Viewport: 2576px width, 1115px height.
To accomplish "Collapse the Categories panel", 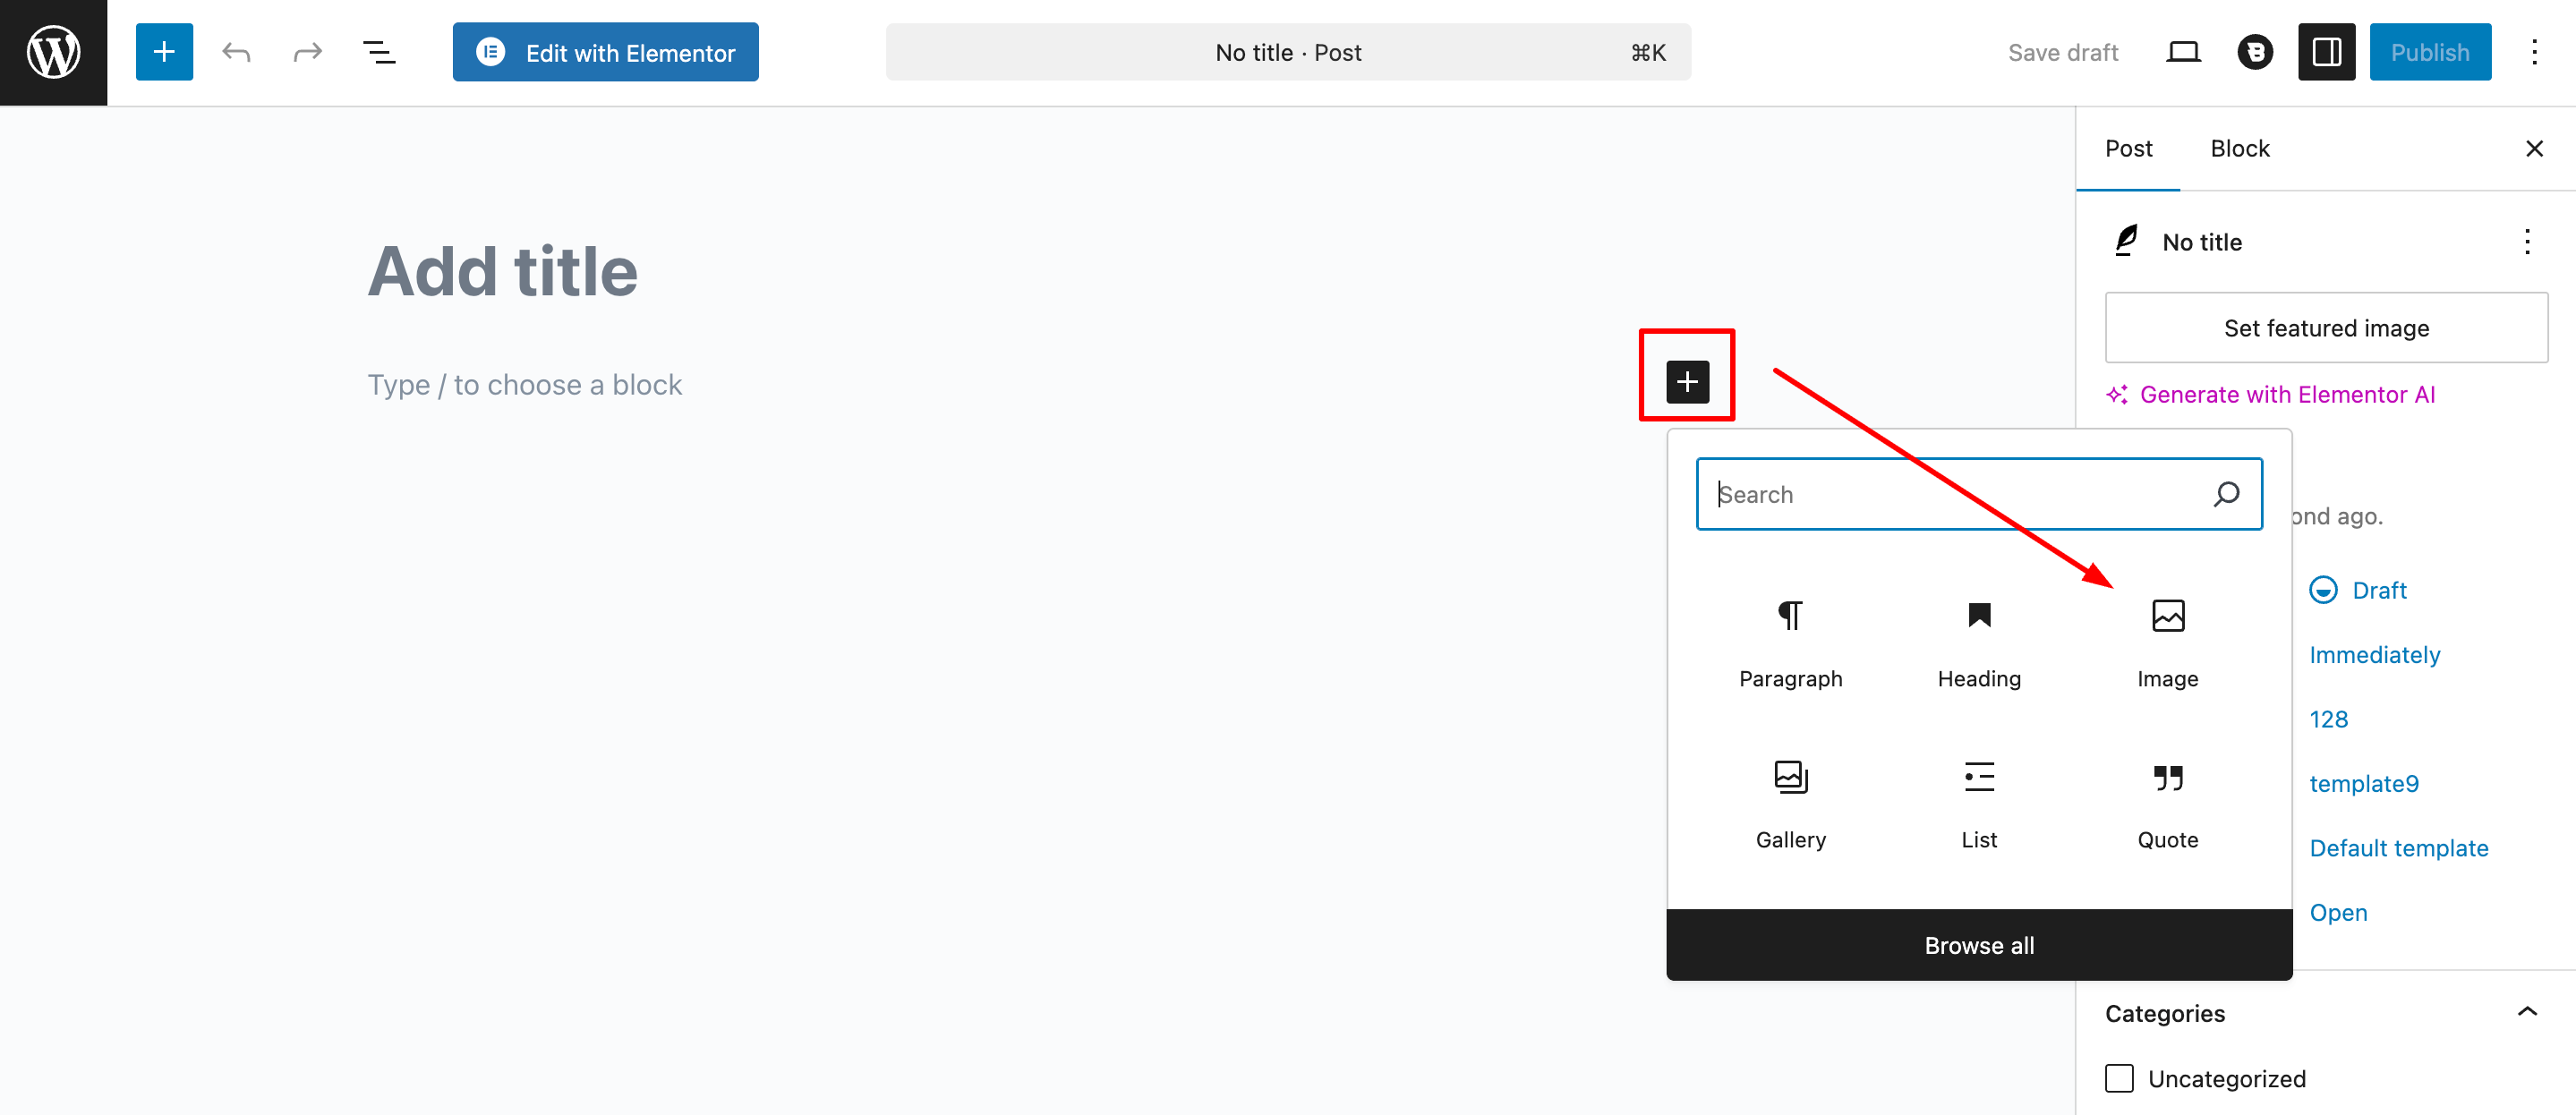I will [2526, 1012].
